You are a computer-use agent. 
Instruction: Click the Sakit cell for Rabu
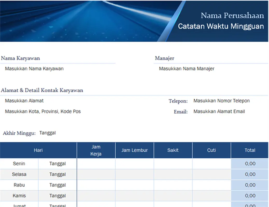173,185
